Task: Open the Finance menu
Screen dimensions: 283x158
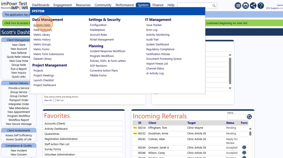Action: 158,5
